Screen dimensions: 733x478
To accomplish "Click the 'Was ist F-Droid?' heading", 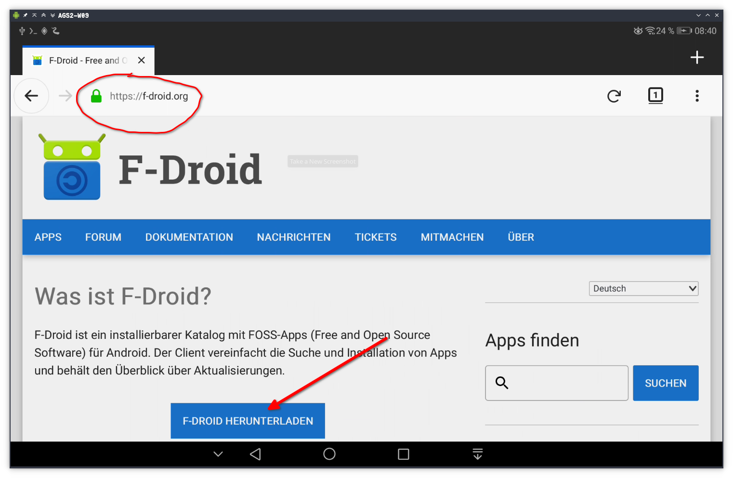I will click(x=123, y=296).
